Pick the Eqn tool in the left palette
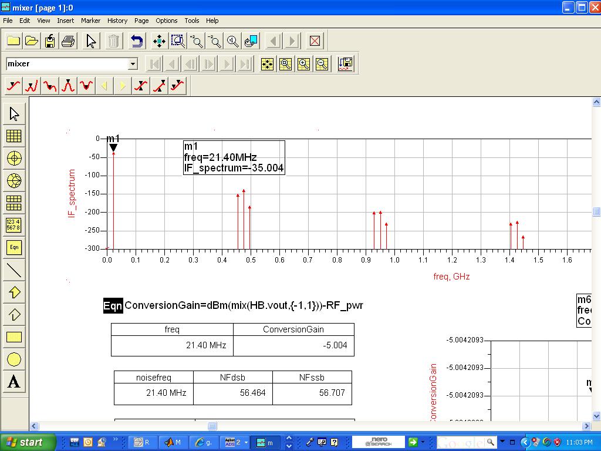 [x=14, y=248]
